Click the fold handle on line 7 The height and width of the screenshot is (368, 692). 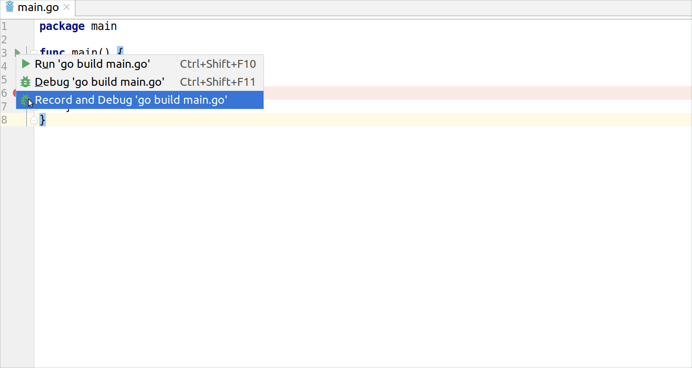click(34, 107)
